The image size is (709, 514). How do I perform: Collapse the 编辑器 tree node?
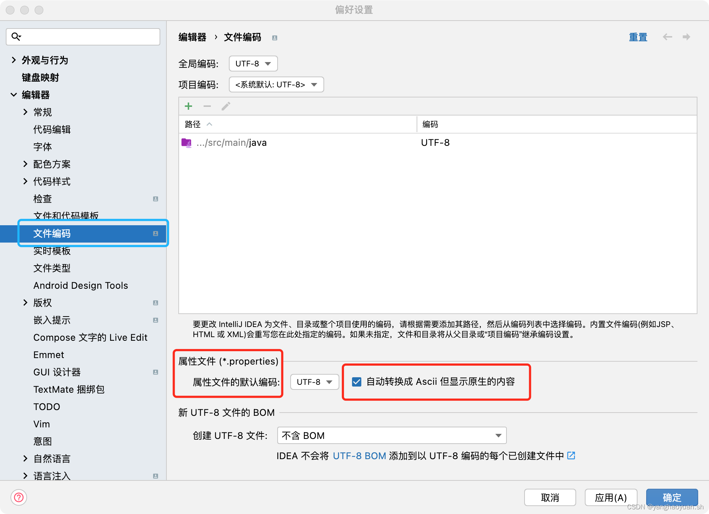click(14, 95)
